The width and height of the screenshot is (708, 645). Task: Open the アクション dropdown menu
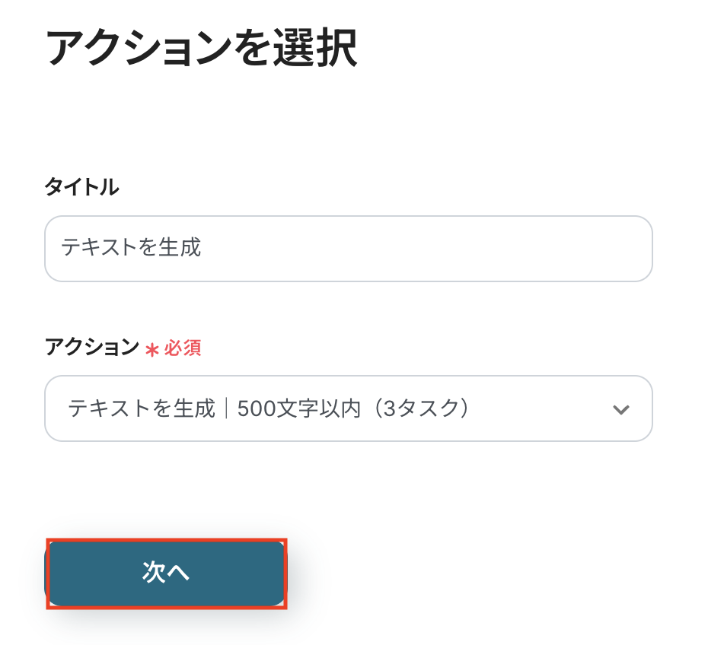click(x=348, y=408)
